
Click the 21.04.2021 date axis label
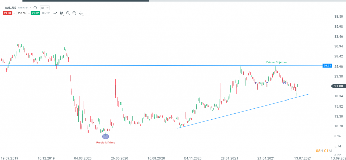pyautogui.click(x=266, y=158)
